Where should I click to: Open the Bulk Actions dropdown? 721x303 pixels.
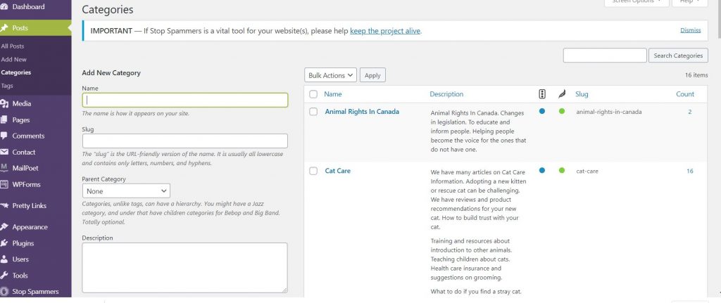coord(331,75)
